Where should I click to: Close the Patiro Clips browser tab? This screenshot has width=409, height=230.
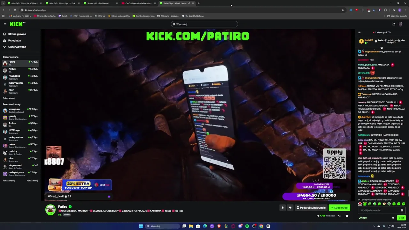click(x=193, y=3)
